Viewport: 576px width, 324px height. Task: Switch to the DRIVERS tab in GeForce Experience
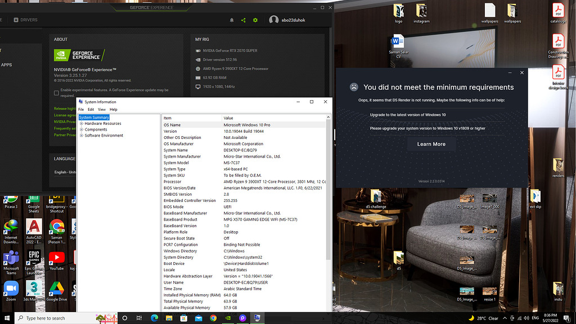coord(26,20)
